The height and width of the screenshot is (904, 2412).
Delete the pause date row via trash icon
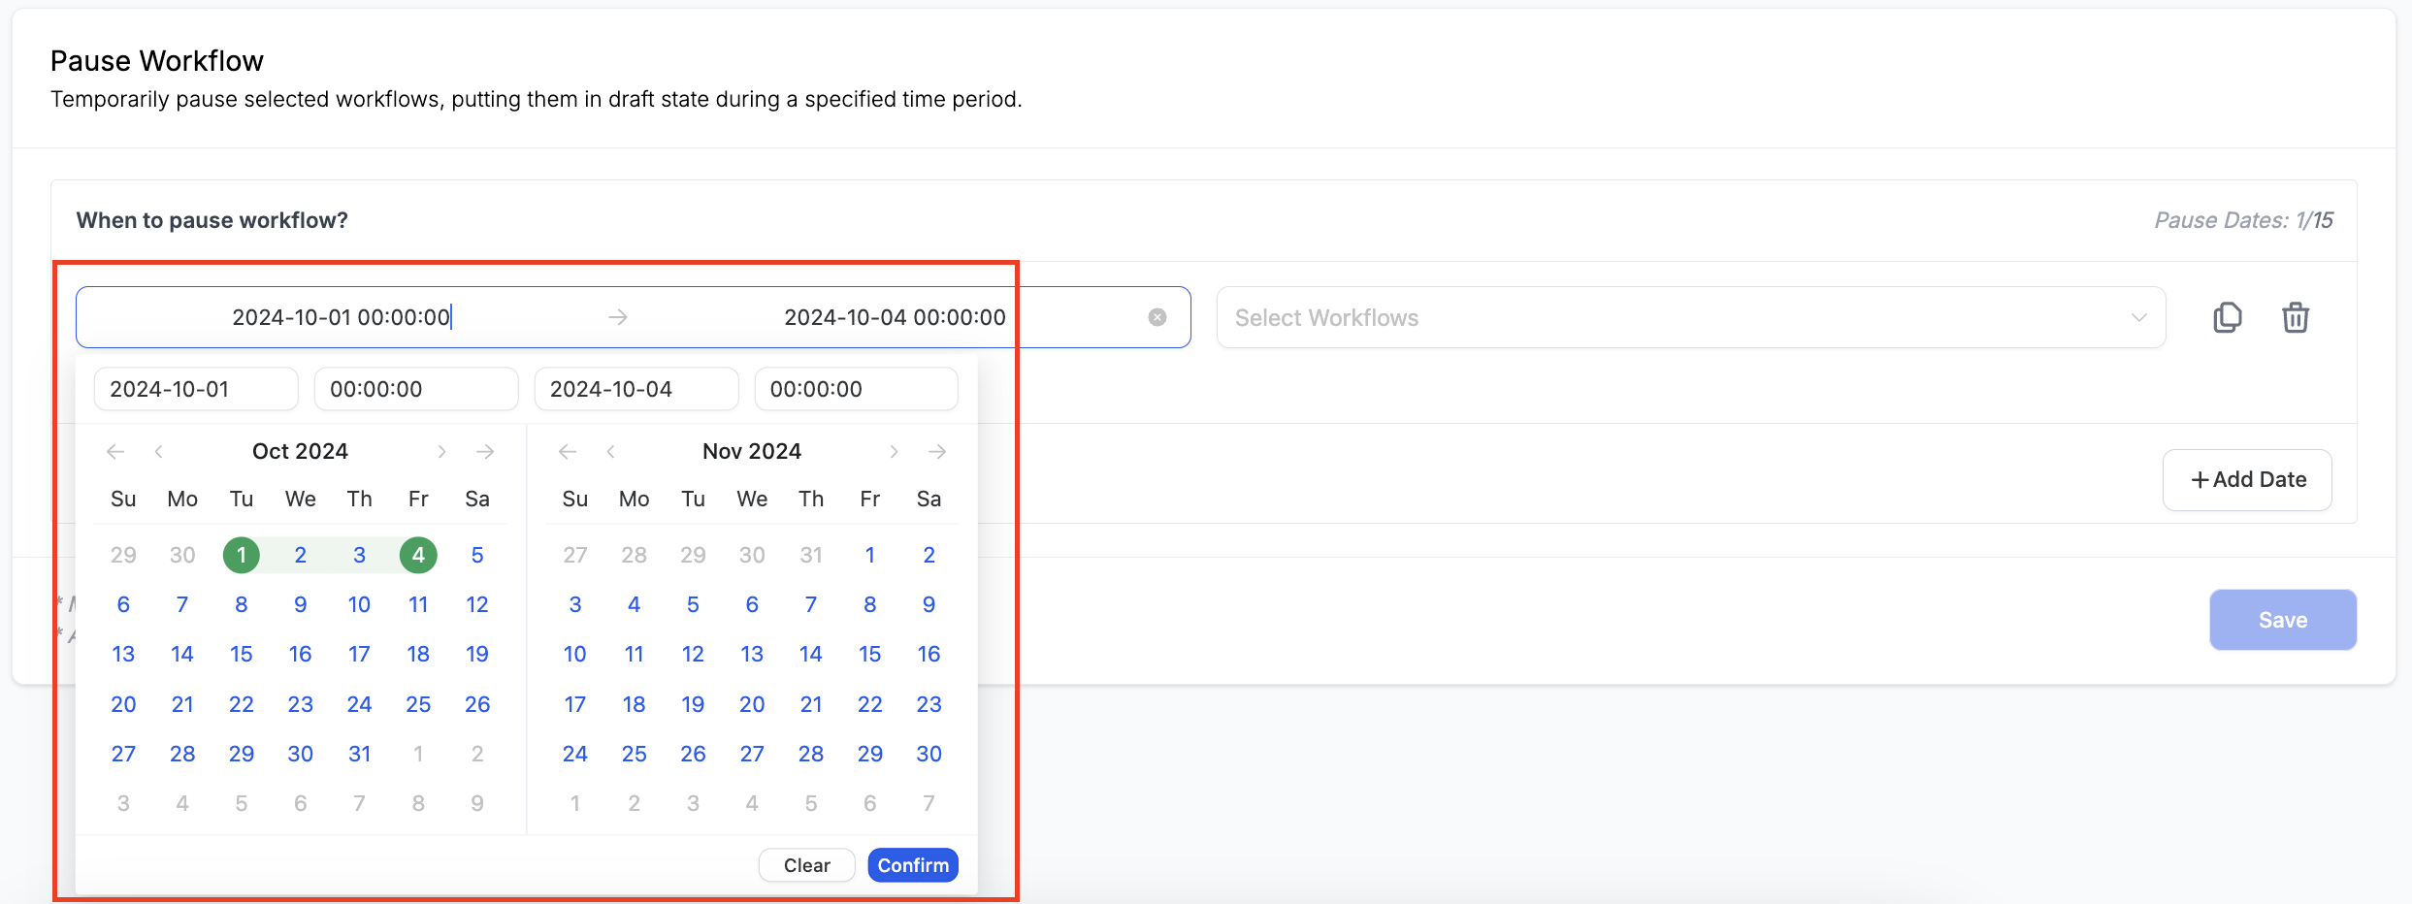[x=2295, y=317]
